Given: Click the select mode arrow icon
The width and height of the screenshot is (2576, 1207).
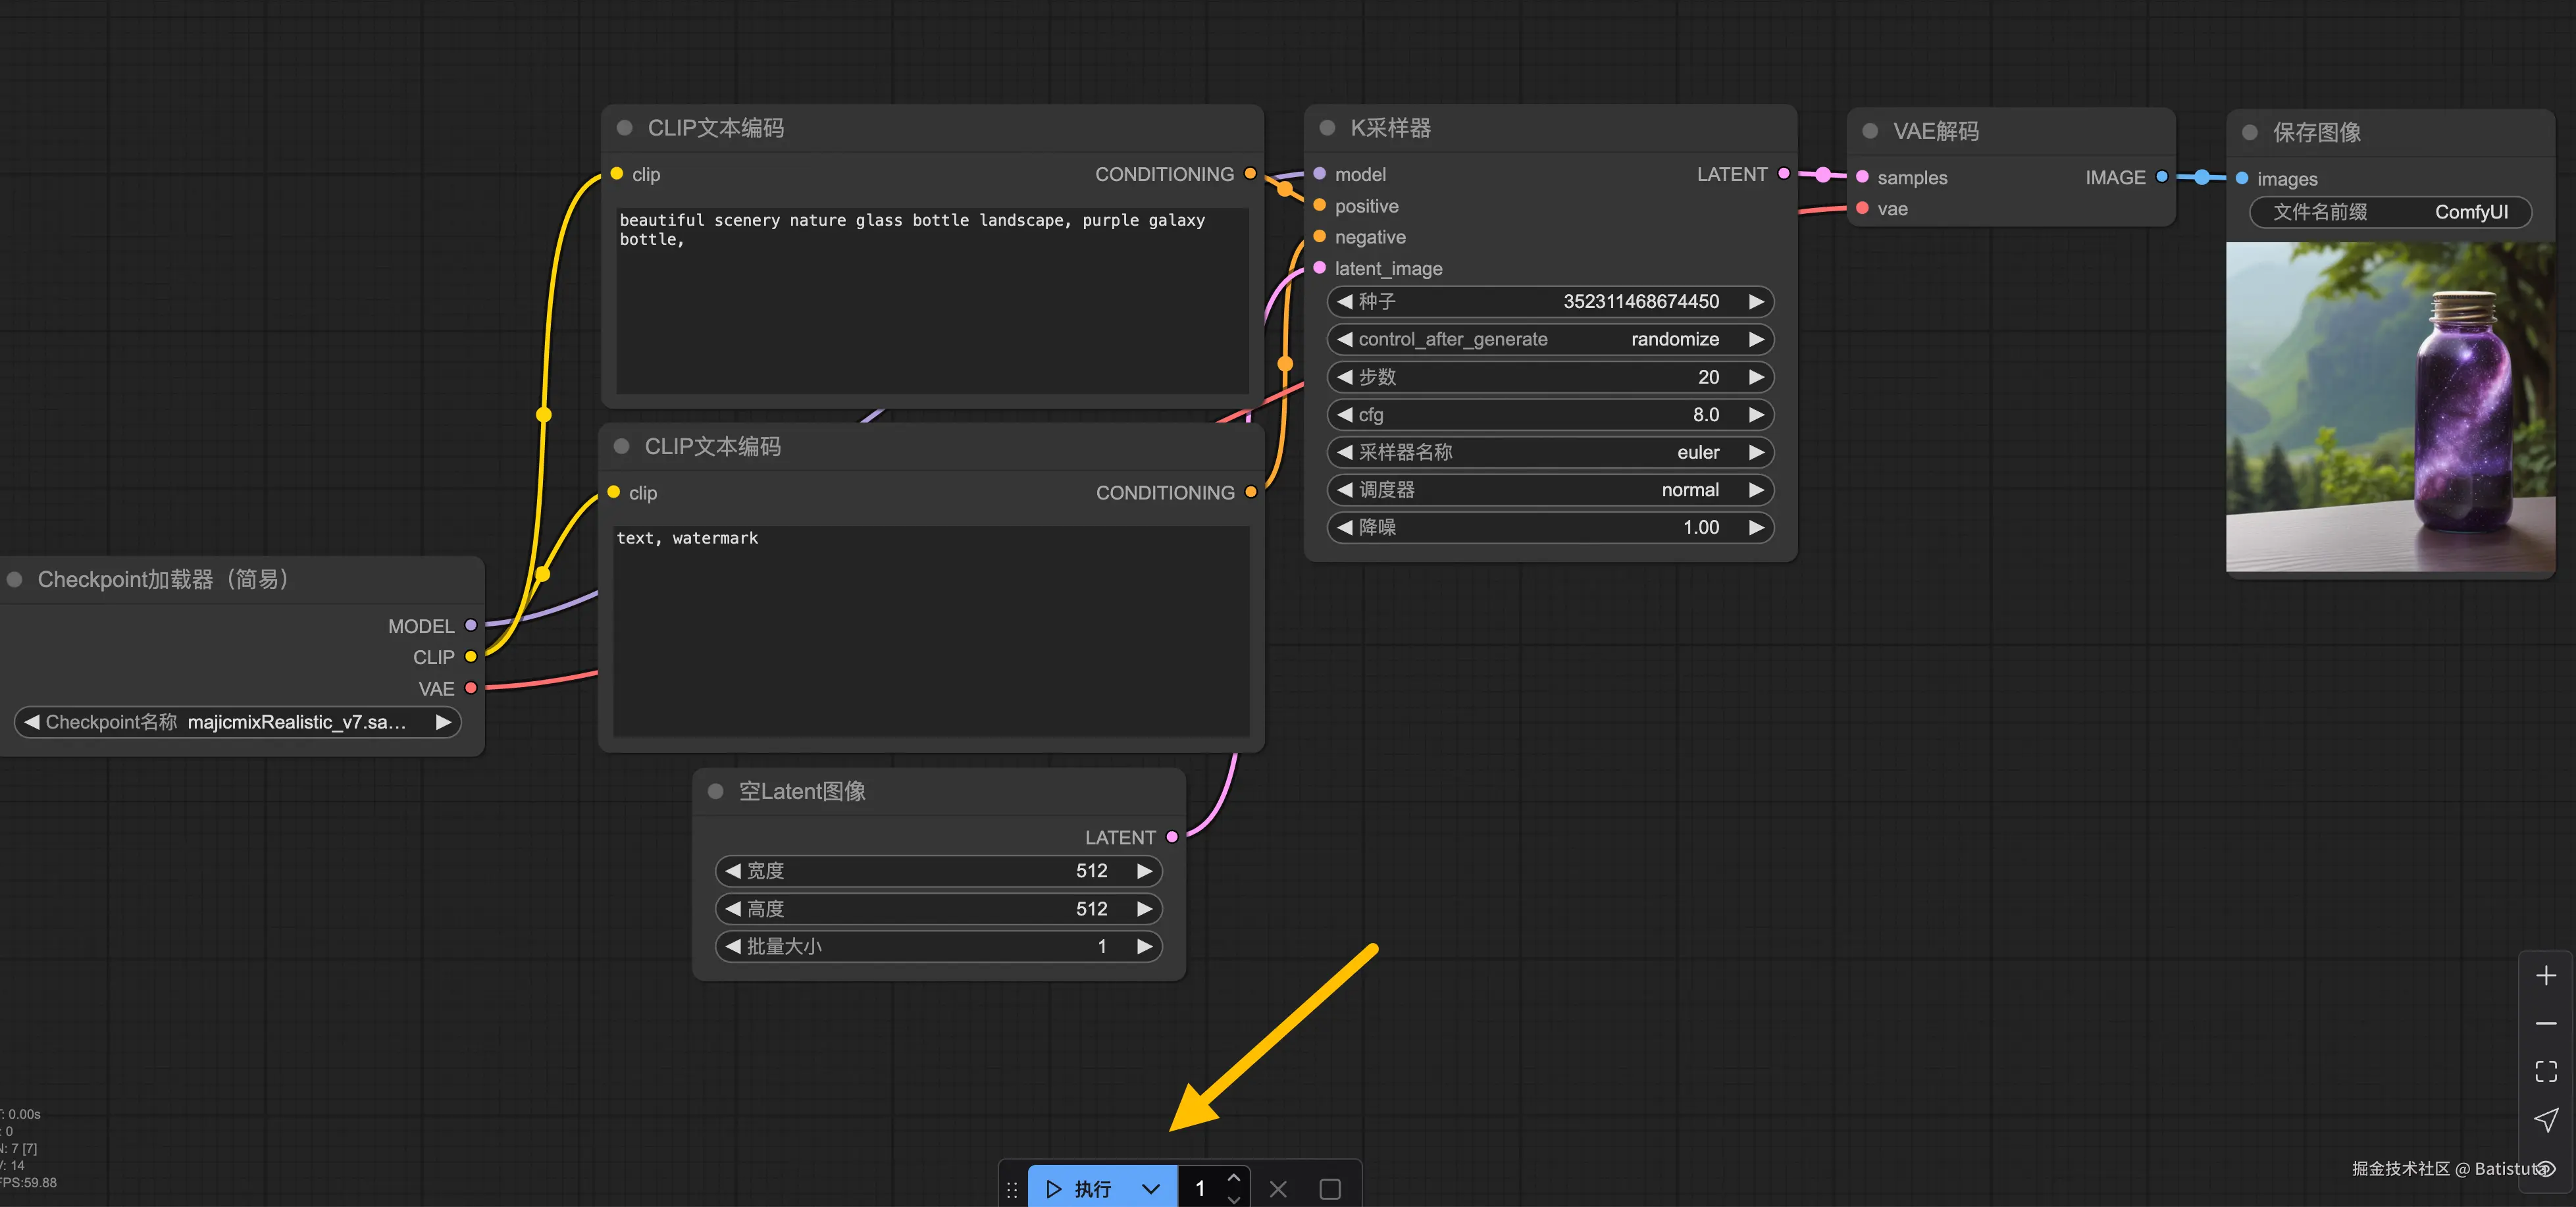Looking at the screenshot, I should [2545, 1119].
